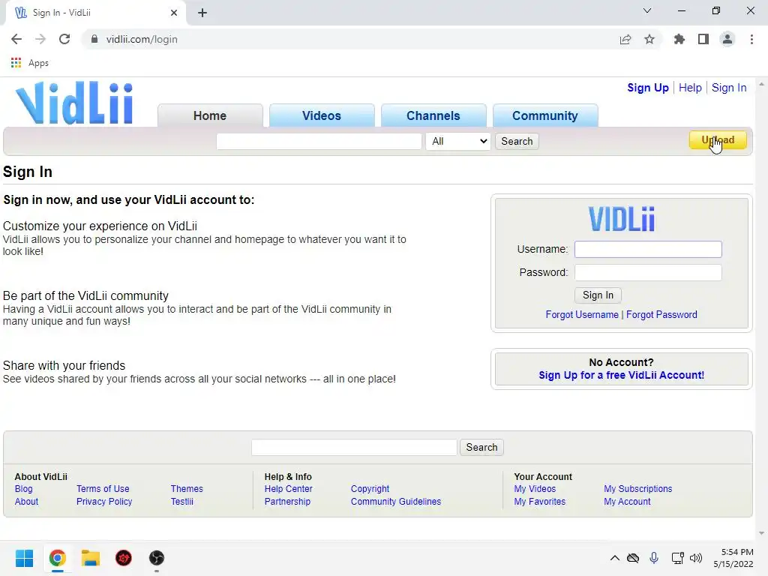Screen dimensions: 768x576
Task: Focus the Username field
Action: point(648,249)
